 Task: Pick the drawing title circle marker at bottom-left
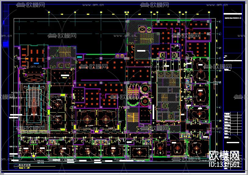point(16,166)
